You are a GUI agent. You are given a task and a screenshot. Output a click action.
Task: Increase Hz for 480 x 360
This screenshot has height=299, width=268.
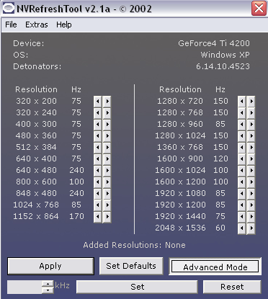107,136
